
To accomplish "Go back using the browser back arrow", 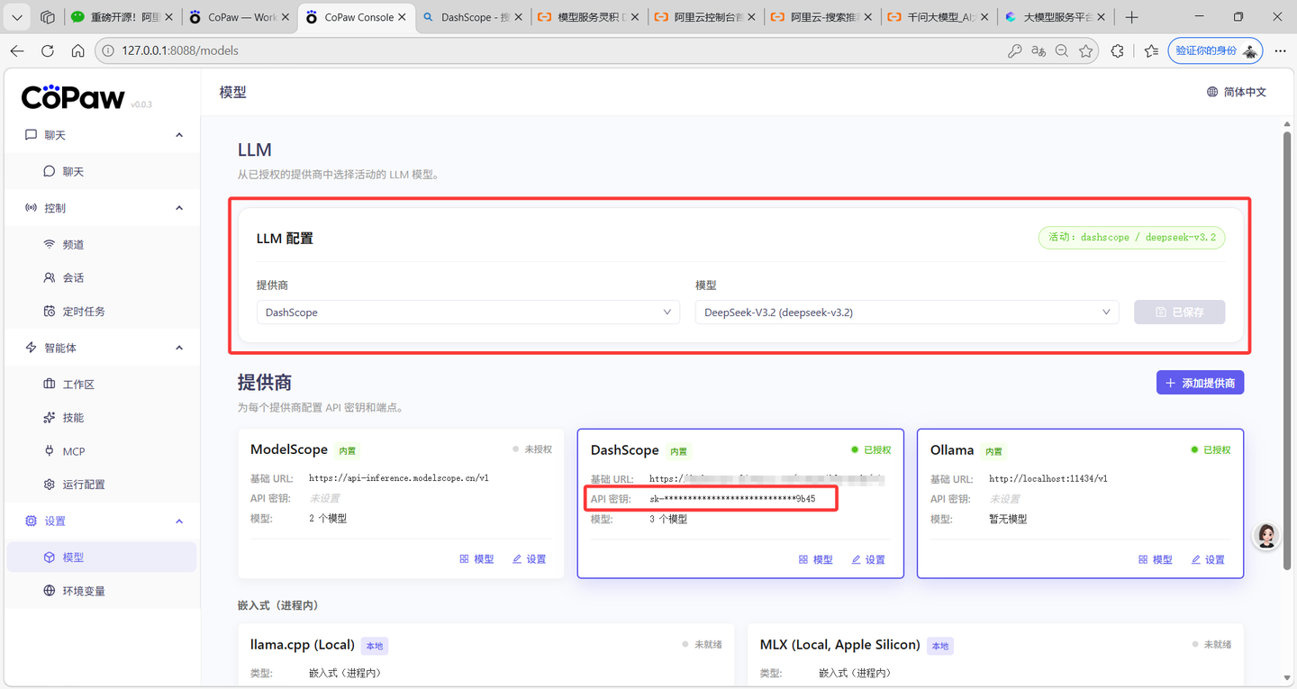I will (17, 51).
